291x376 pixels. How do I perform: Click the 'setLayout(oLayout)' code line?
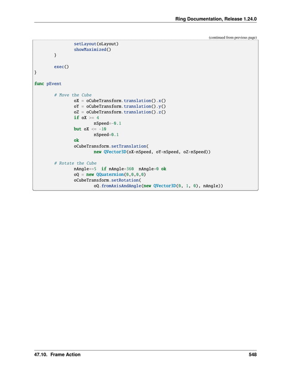(x=96, y=44)
